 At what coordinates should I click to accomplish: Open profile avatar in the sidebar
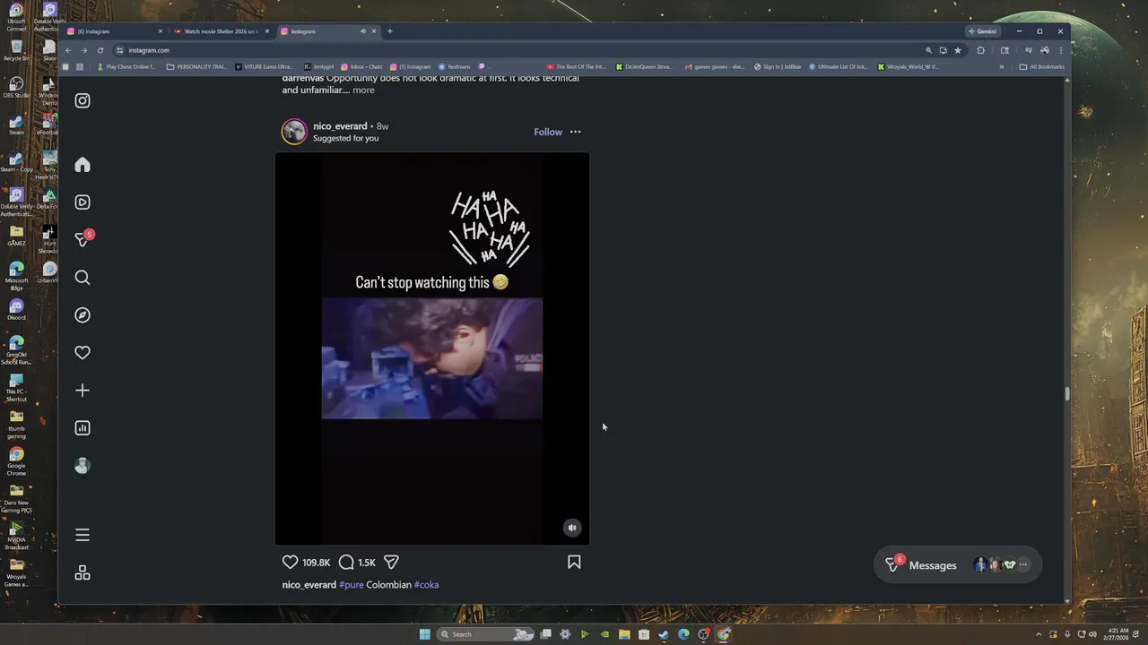pos(83,466)
